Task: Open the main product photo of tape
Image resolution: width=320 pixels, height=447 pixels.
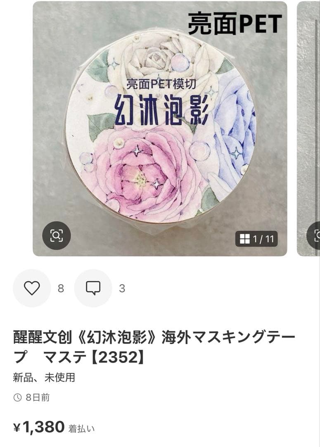Action: point(160,129)
